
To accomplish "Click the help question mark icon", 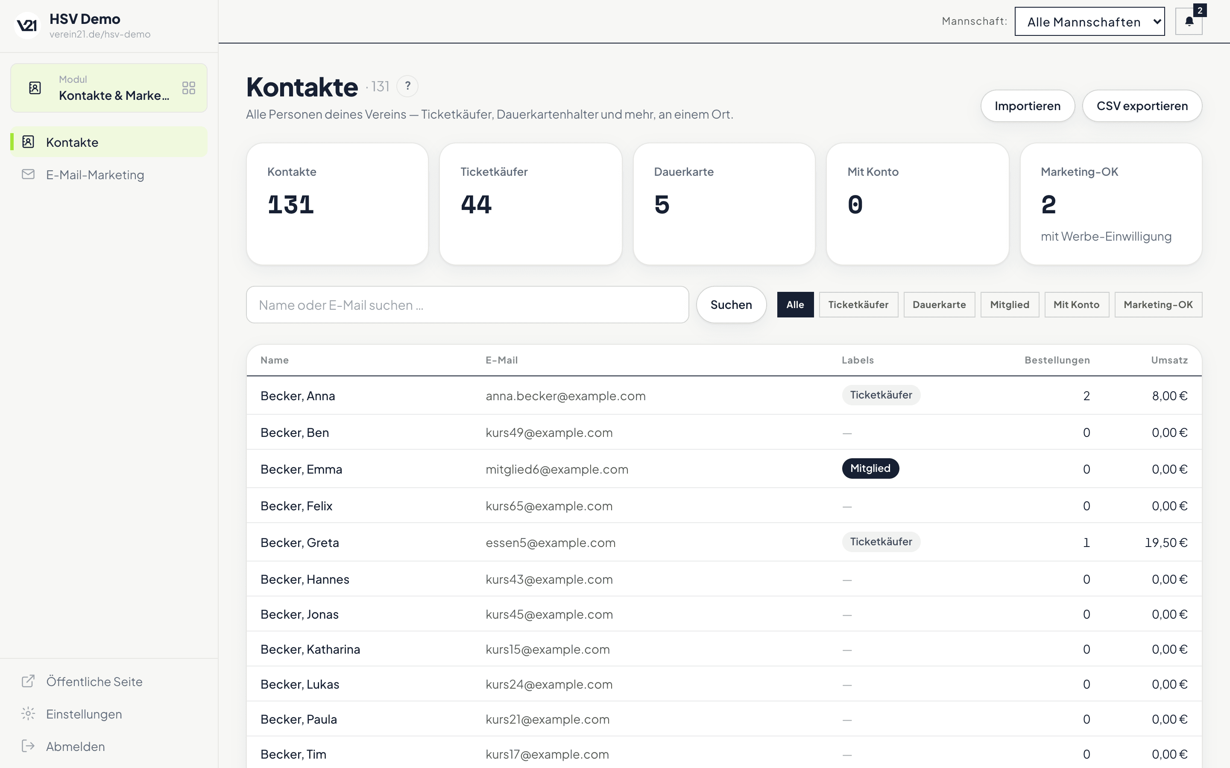I will pos(407,86).
